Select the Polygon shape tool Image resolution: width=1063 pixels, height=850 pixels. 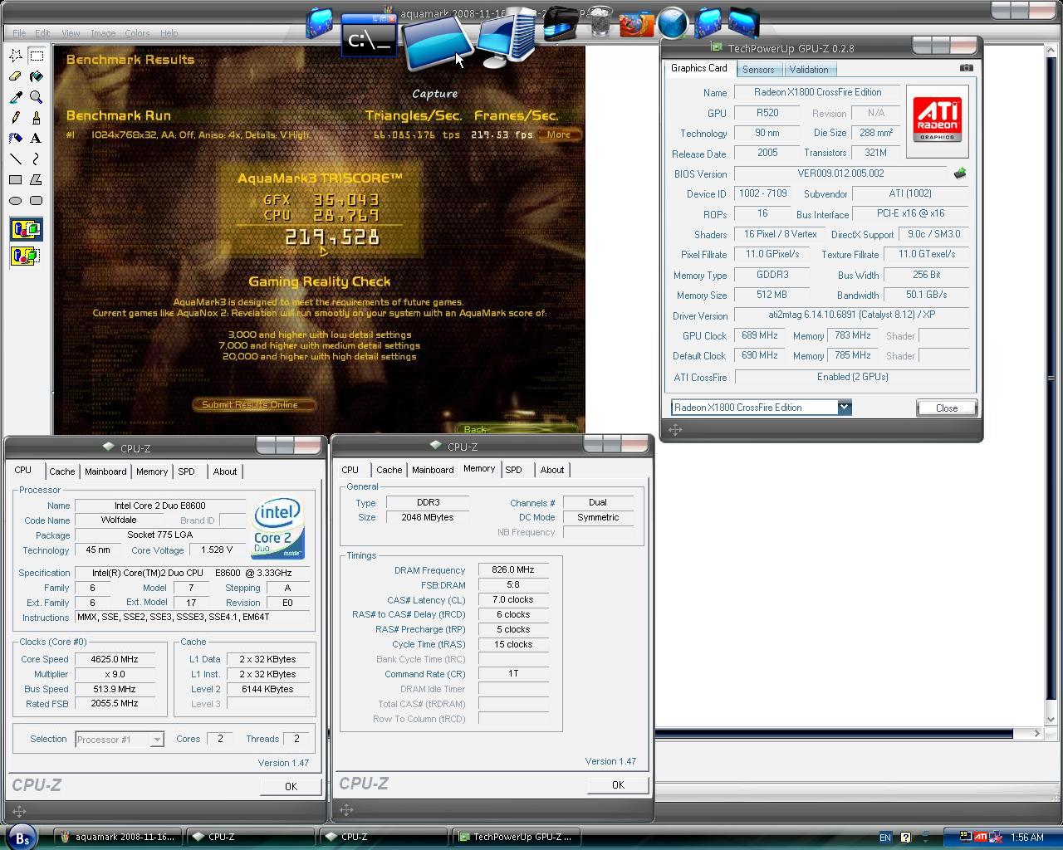point(37,179)
